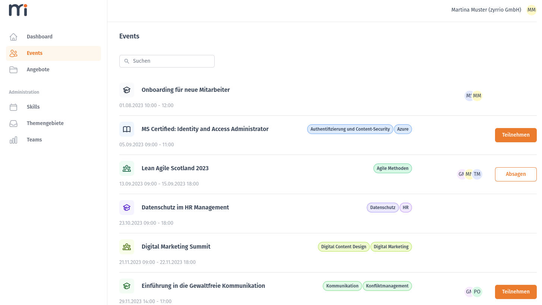Screen dimensions: 542x305
Task: Cancel Lean Agile Scotland with Absagen
Action: pos(516,174)
